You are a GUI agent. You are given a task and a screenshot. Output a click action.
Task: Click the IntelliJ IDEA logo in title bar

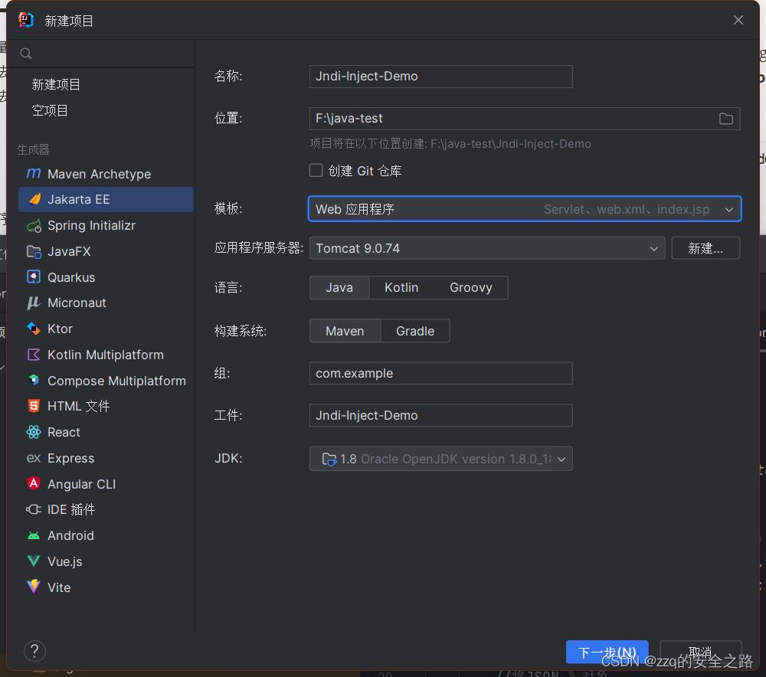tap(26, 20)
